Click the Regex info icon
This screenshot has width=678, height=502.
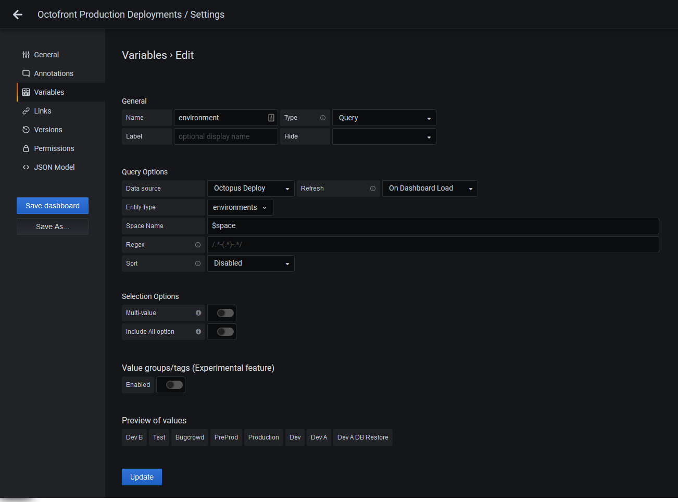198,245
